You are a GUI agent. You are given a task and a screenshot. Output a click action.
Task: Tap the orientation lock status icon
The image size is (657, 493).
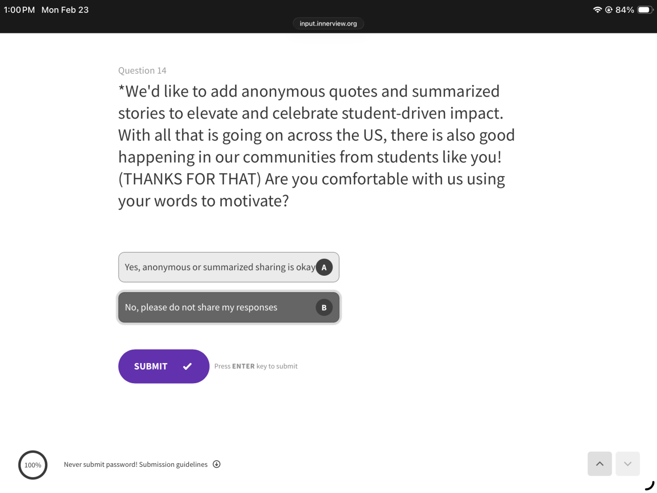pyautogui.click(x=609, y=10)
